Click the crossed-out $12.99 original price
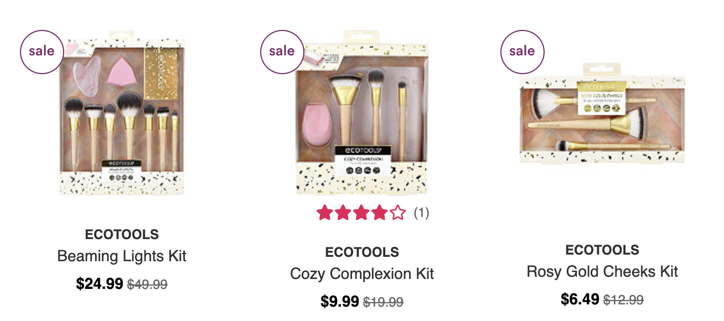This screenshot has width=724, height=321. (623, 300)
